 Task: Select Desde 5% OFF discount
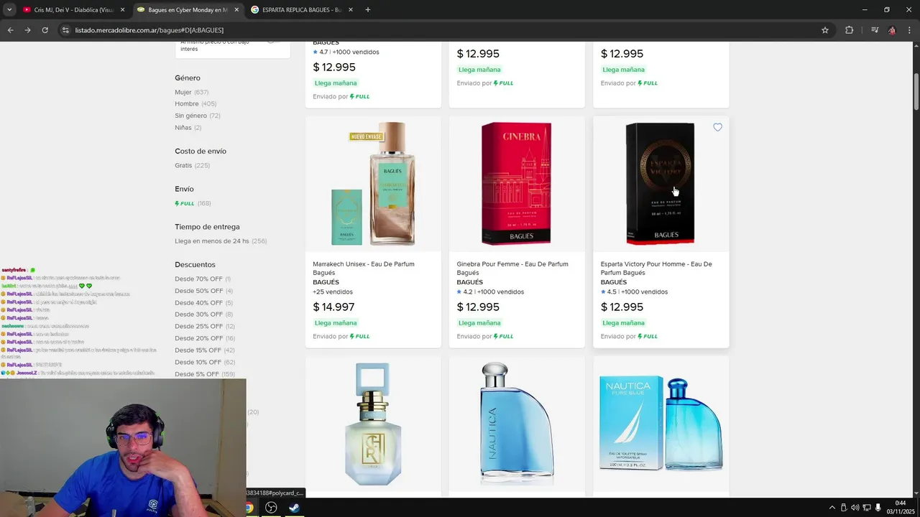[x=205, y=374]
